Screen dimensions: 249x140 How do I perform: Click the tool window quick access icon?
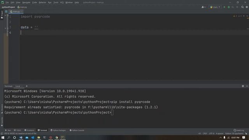click(x=2, y=133)
